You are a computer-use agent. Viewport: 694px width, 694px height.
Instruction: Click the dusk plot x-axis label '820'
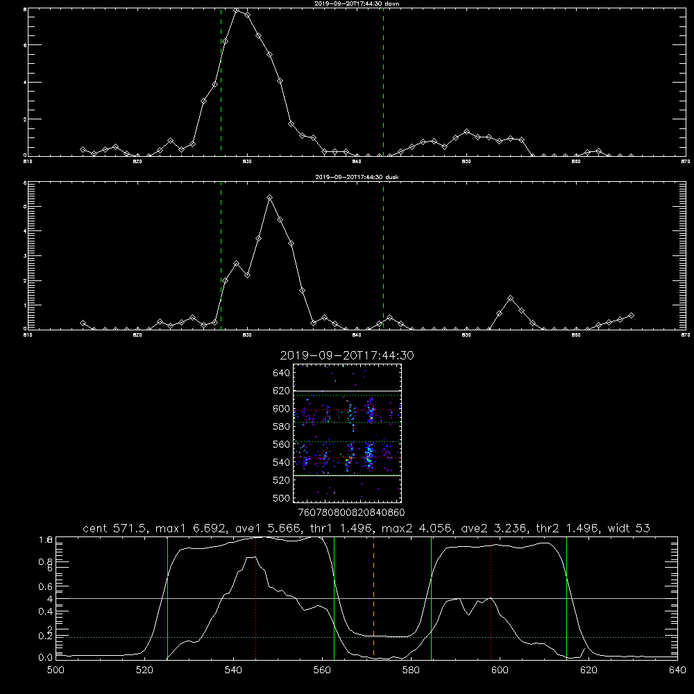coord(137,335)
